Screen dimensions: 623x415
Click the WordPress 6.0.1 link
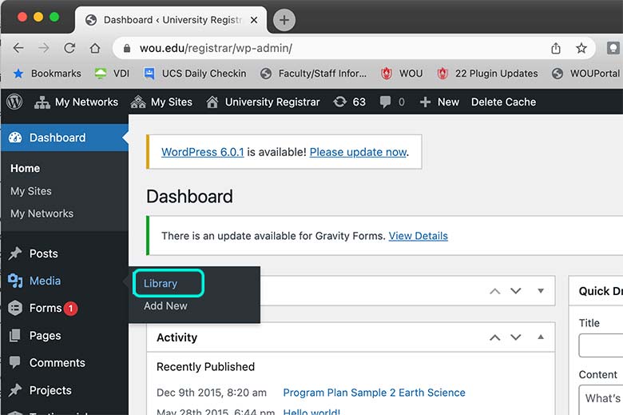pos(203,152)
